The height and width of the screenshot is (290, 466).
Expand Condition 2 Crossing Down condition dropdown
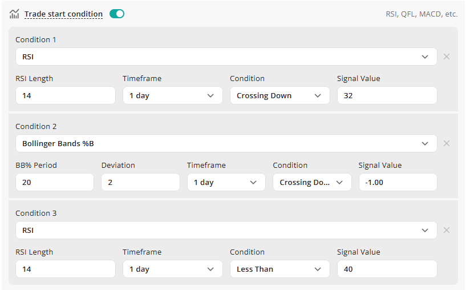tap(311, 182)
